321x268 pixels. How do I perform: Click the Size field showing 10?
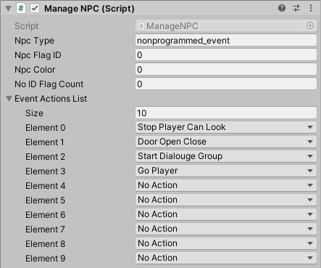(x=226, y=113)
